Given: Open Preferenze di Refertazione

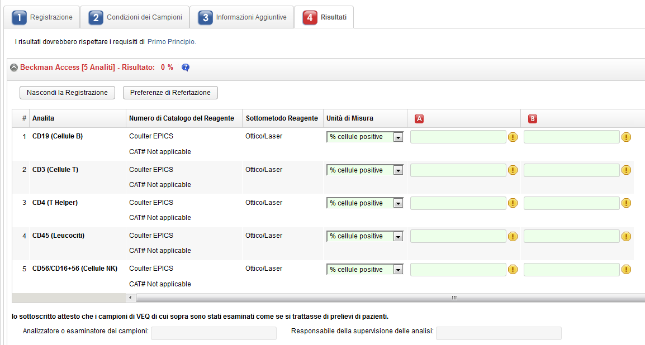Looking at the screenshot, I should (170, 93).
